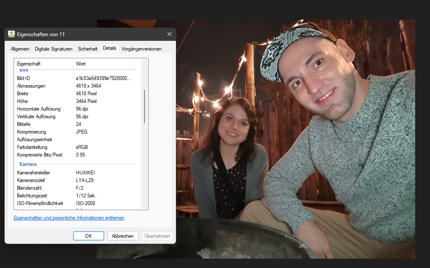Image resolution: width=430 pixels, height=268 pixels.
Task: Open Eigenschaften und persönliche Informationen entfernen link
Action: point(69,218)
